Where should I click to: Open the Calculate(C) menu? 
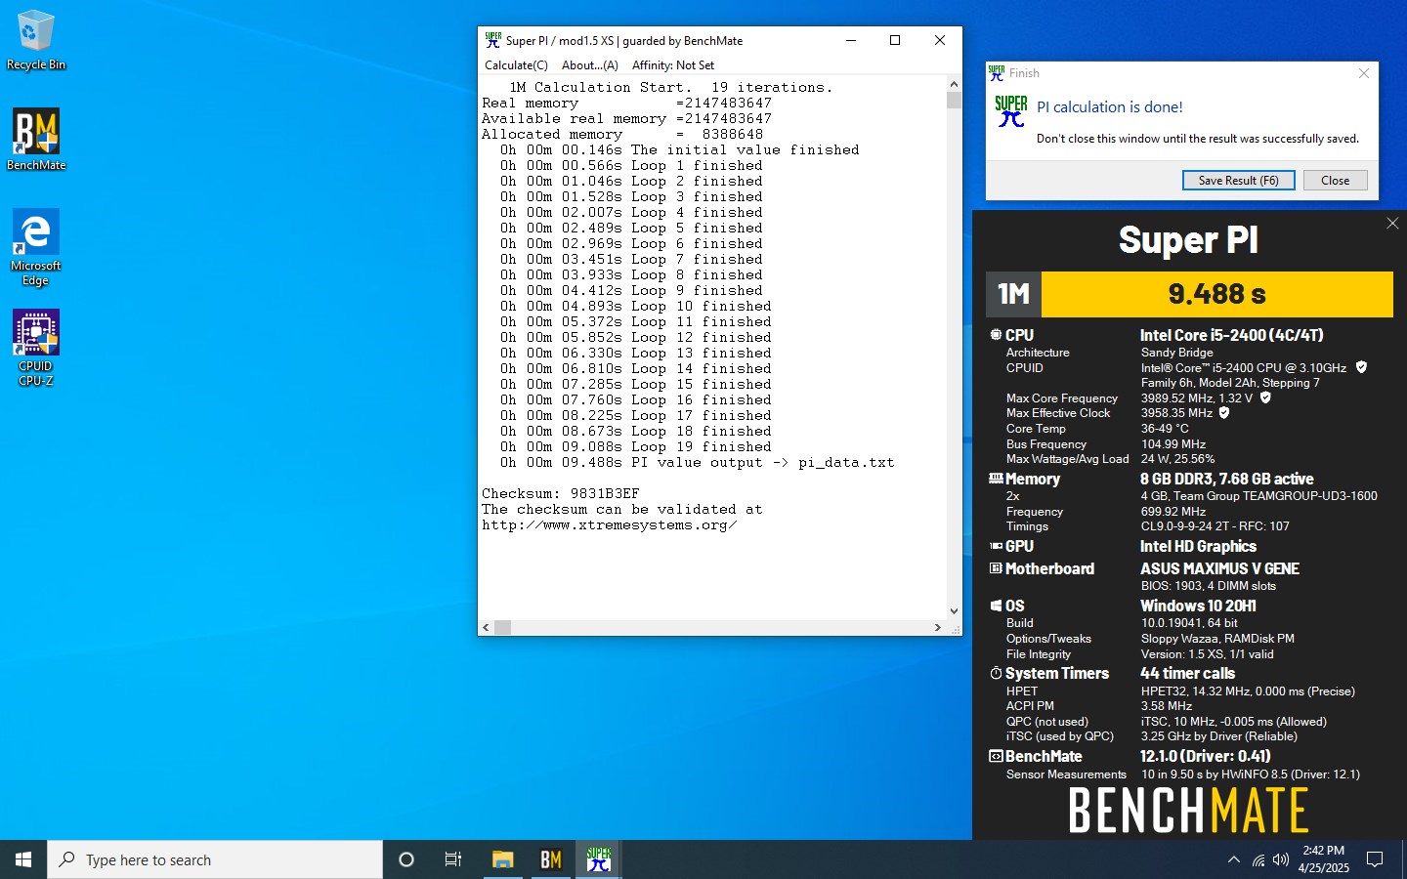pyautogui.click(x=516, y=65)
